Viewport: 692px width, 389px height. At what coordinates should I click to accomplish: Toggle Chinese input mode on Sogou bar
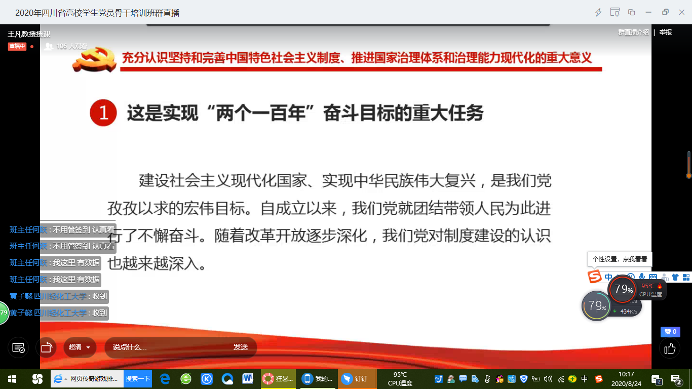(x=608, y=277)
